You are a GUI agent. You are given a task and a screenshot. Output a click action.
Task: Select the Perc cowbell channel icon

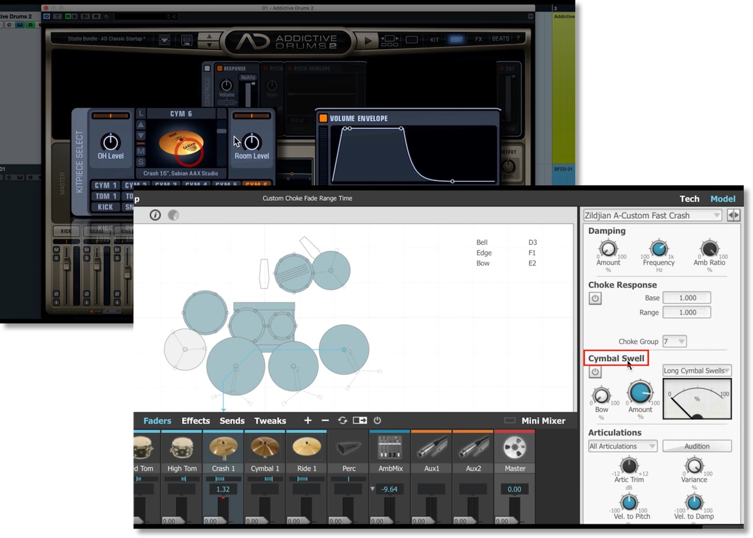point(348,449)
